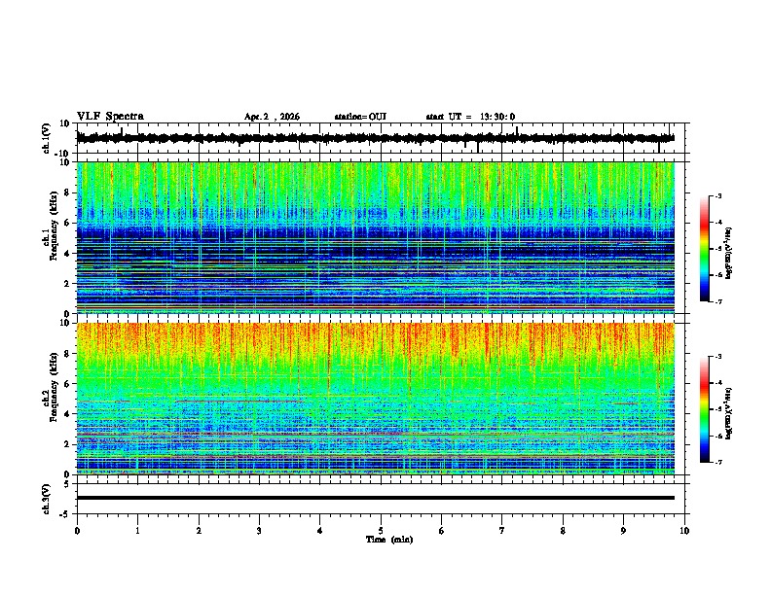Click inside the ch.1 spectrogram panel

[x=376, y=237]
